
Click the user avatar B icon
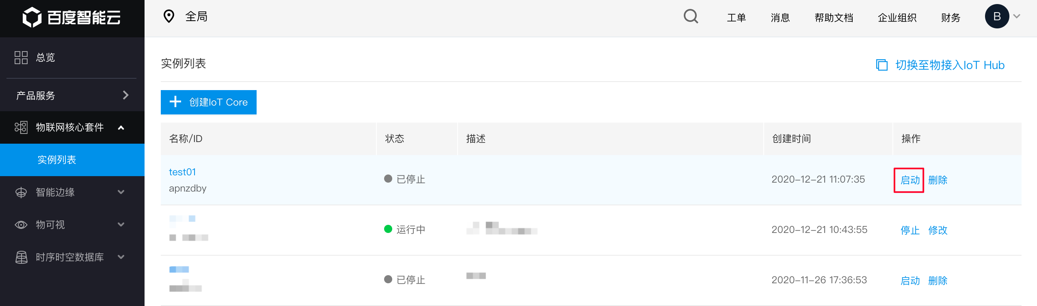(997, 16)
